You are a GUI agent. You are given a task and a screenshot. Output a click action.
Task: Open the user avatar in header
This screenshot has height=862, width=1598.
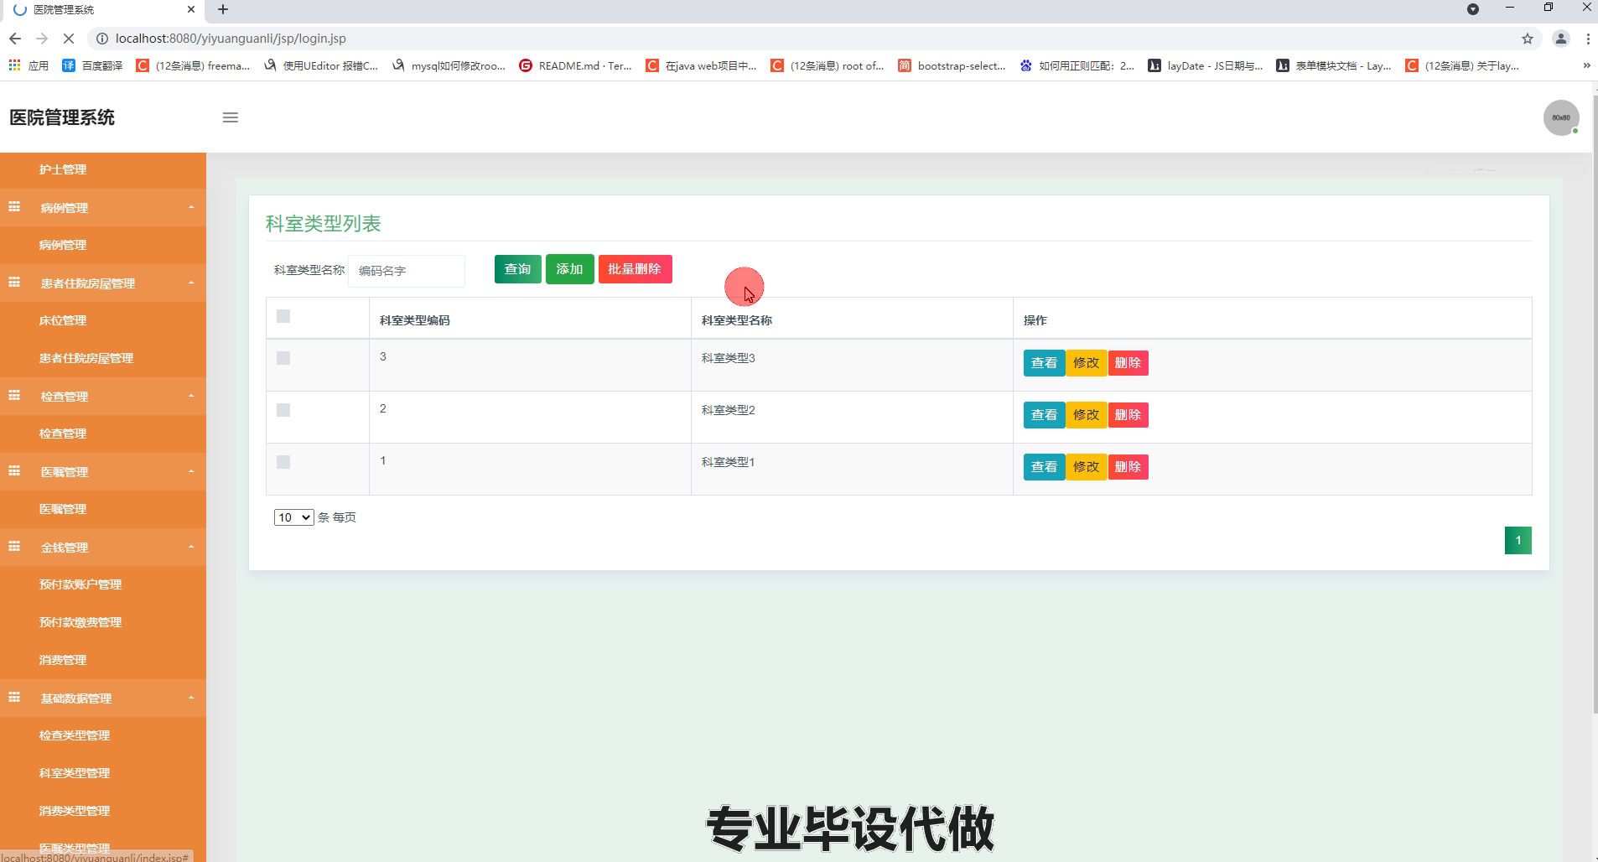coord(1561,117)
